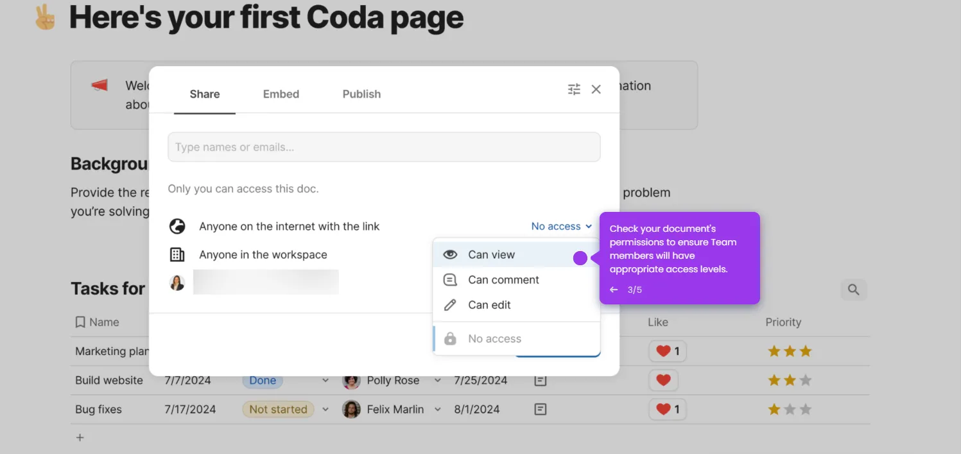Click the bookmark icon in Name column
Viewport: 961px width, 454px height.
click(80, 322)
